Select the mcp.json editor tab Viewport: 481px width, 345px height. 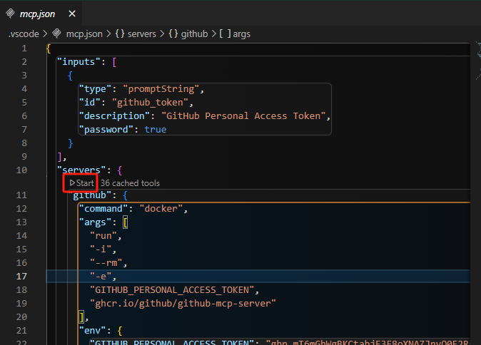[41, 14]
